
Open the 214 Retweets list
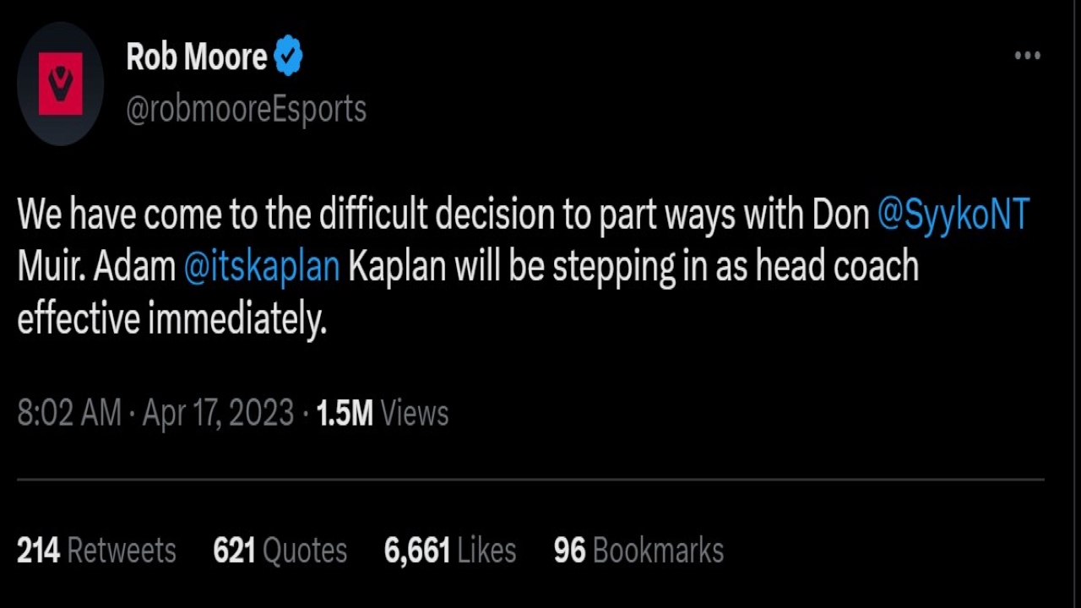[x=96, y=551]
